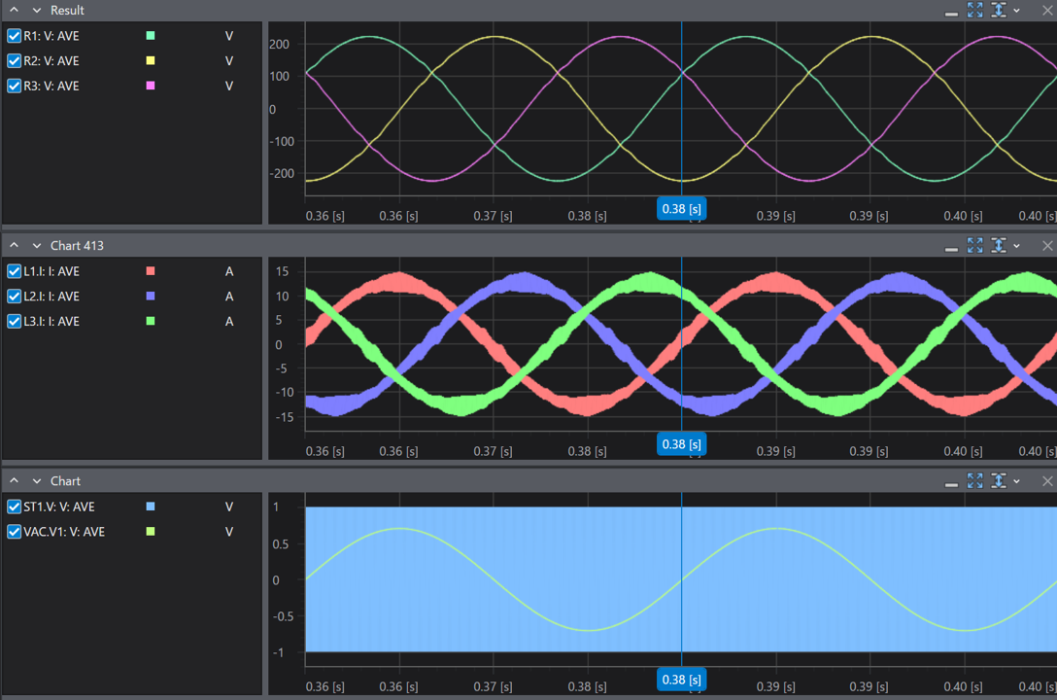Click the 0.38 [s] cursor marker in Result
The image size is (1057, 700).
tap(681, 209)
